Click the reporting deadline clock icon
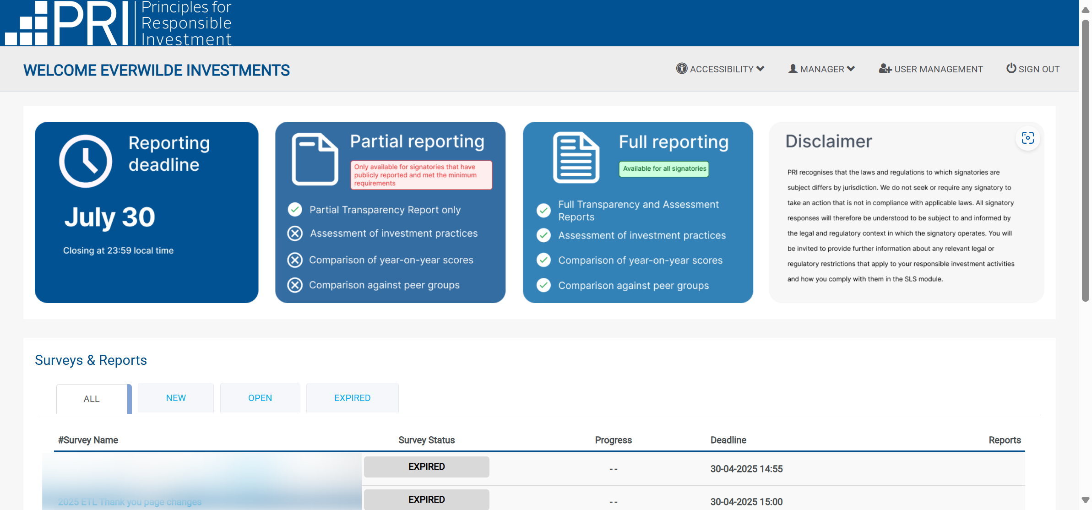This screenshot has width=1092, height=510. 86,161
